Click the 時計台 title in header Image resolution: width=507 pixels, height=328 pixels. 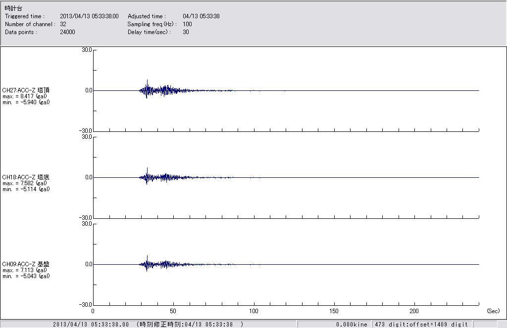(13, 8)
